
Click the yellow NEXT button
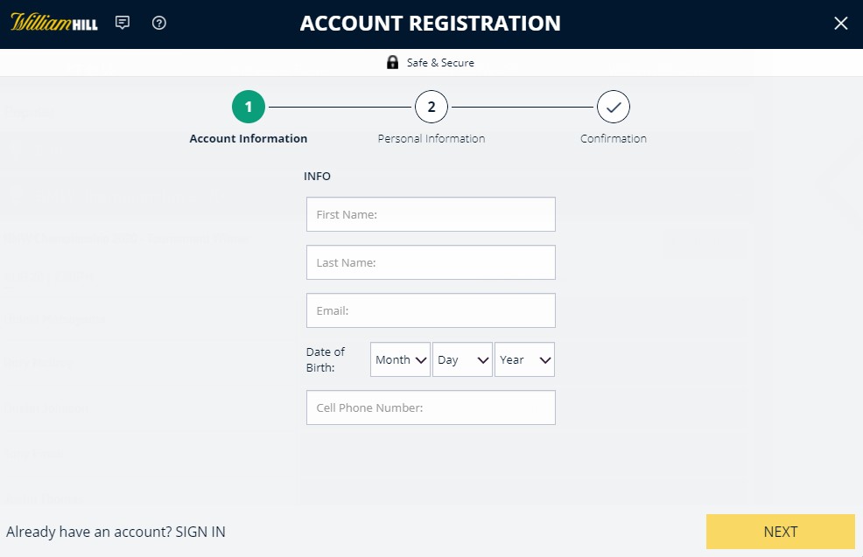click(781, 532)
